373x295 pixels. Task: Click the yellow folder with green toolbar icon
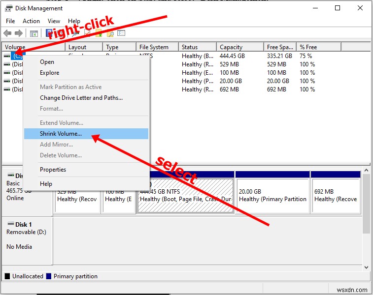coord(99,33)
